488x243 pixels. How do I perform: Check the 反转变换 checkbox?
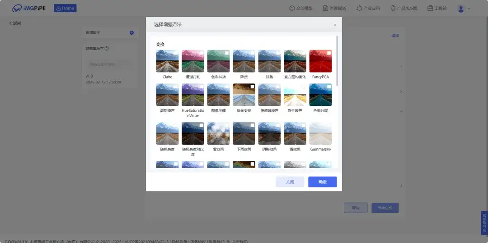click(252, 87)
